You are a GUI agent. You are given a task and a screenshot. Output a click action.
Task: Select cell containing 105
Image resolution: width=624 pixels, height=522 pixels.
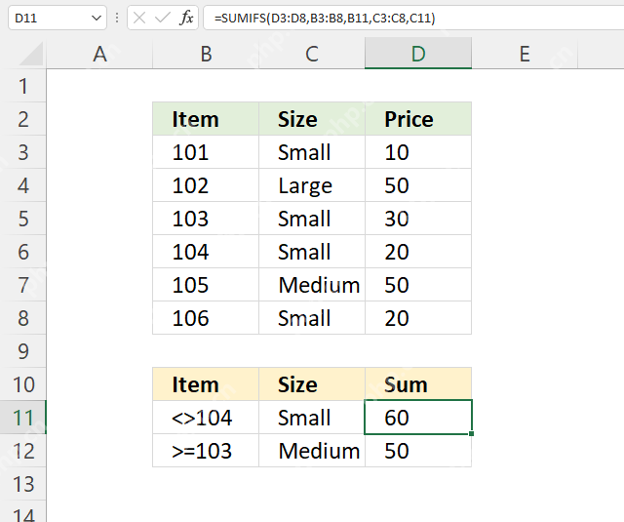click(206, 285)
